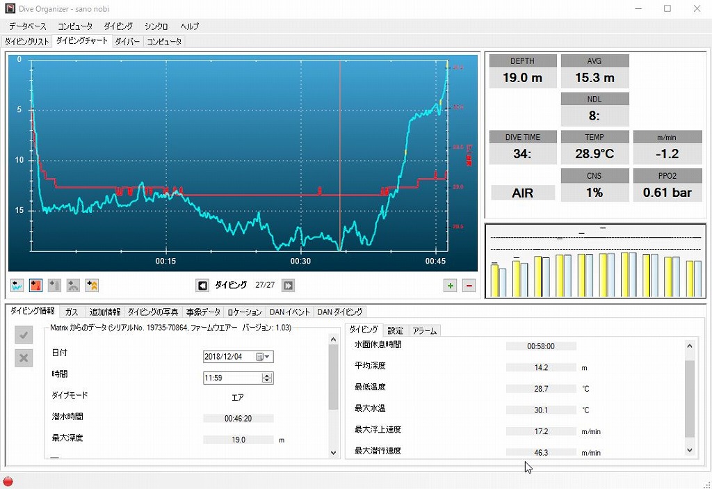This screenshot has width=712, height=489.
Task: Toggle the red temperature curve button
Action: (x=36, y=285)
